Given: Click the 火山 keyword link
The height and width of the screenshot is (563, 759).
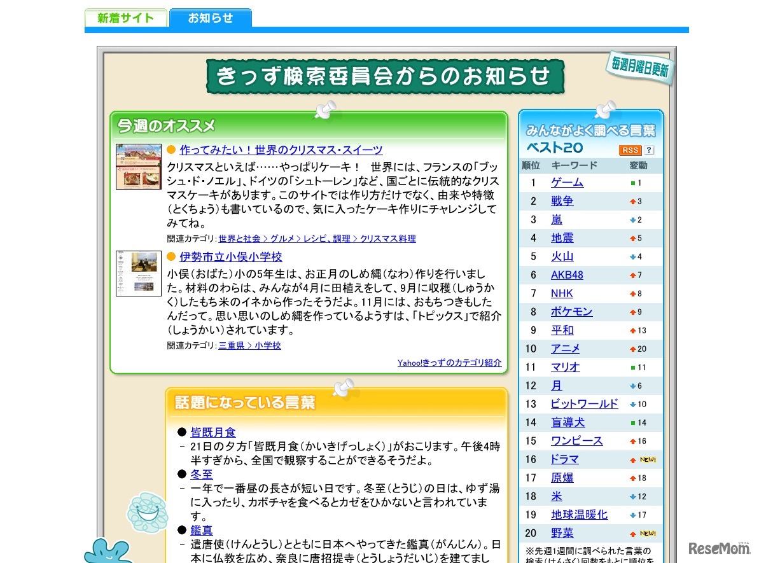Looking at the screenshot, I should tap(562, 256).
